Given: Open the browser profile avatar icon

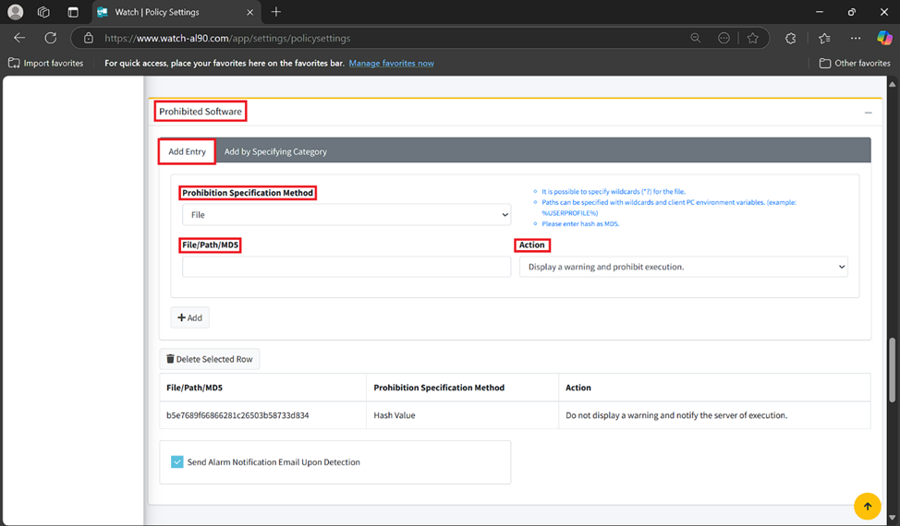Looking at the screenshot, I should (x=16, y=12).
